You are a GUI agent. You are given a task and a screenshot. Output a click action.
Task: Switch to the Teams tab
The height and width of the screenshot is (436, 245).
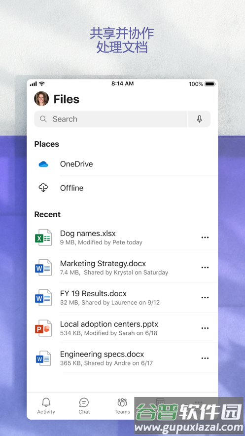pyautogui.click(x=122, y=406)
